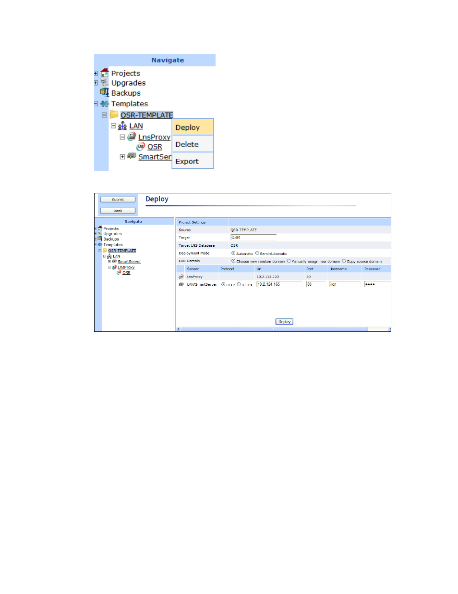Click the LAN network icon in the large tree
The width and height of the screenshot is (458, 594).
(122, 126)
